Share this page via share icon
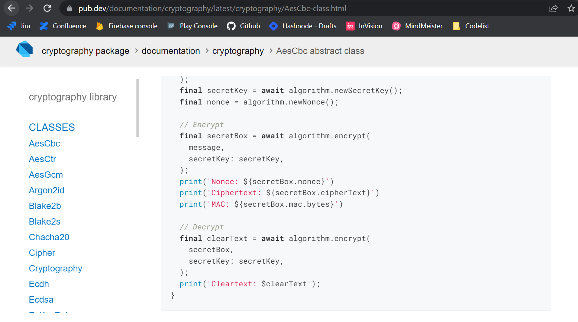Image resolution: width=578 pixels, height=322 pixels. coord(553,8)
